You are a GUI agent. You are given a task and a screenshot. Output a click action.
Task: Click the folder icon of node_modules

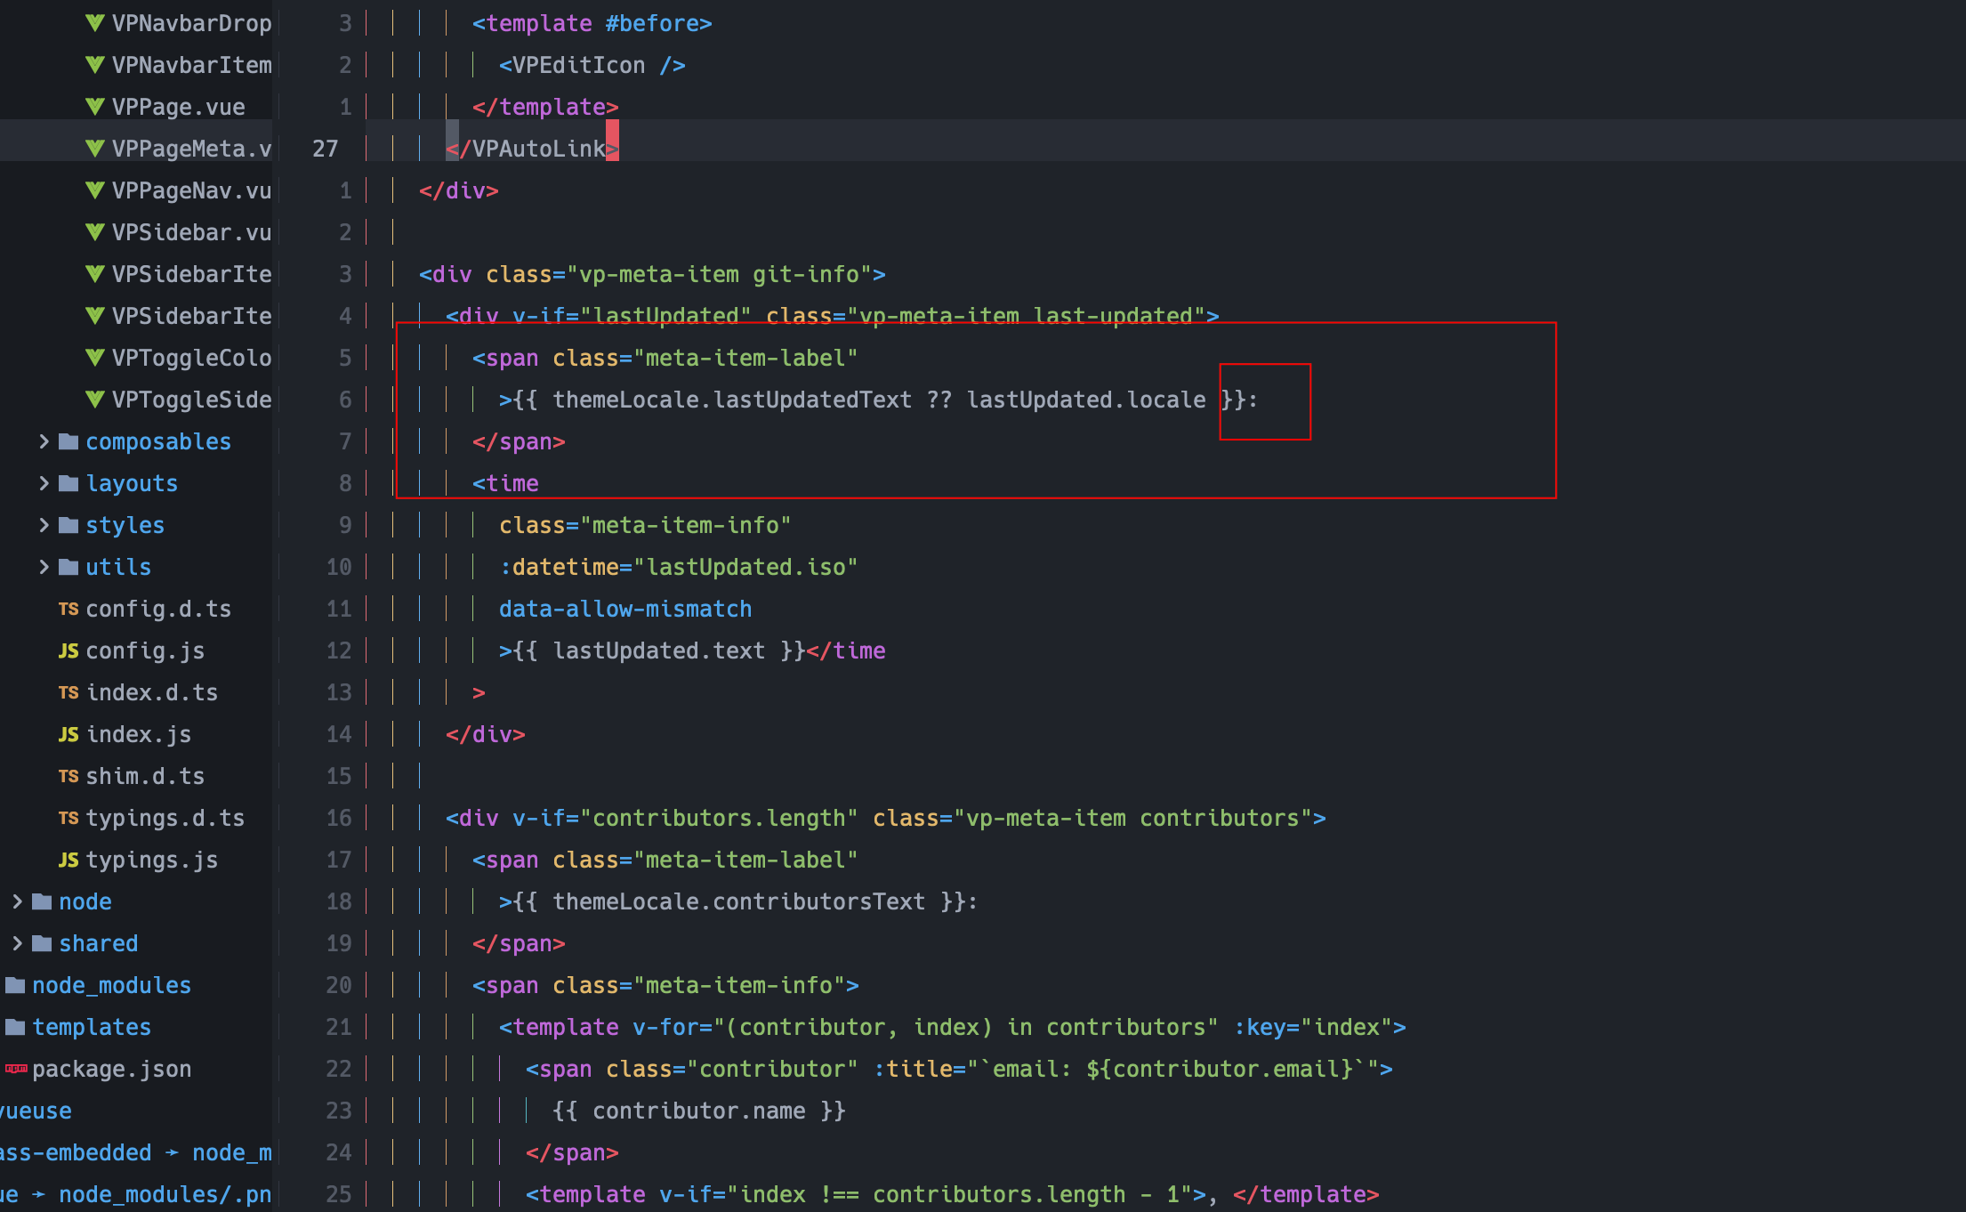(15, 985)
